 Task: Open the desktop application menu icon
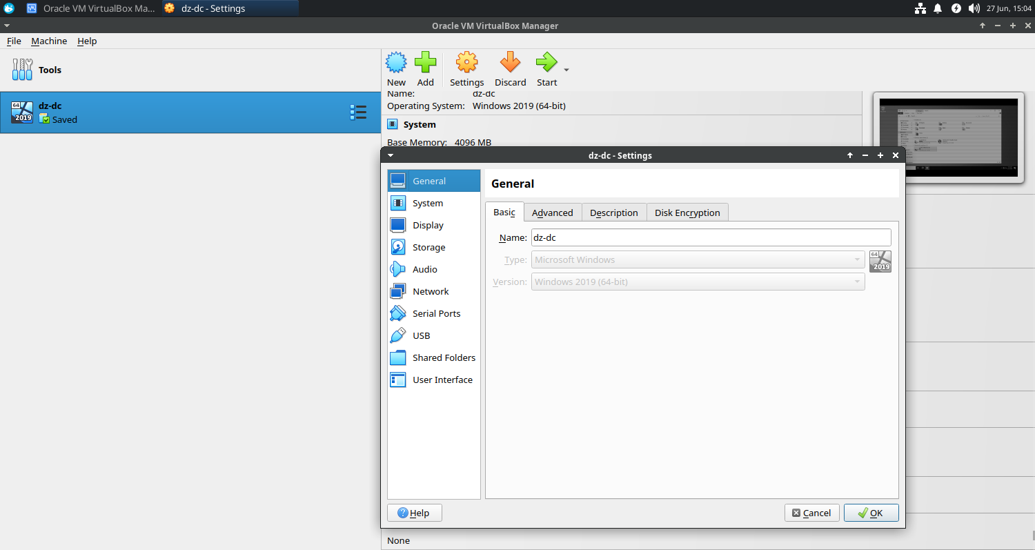click(9, 8)
